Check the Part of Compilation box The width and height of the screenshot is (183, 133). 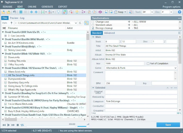click(x=148, y=63)
